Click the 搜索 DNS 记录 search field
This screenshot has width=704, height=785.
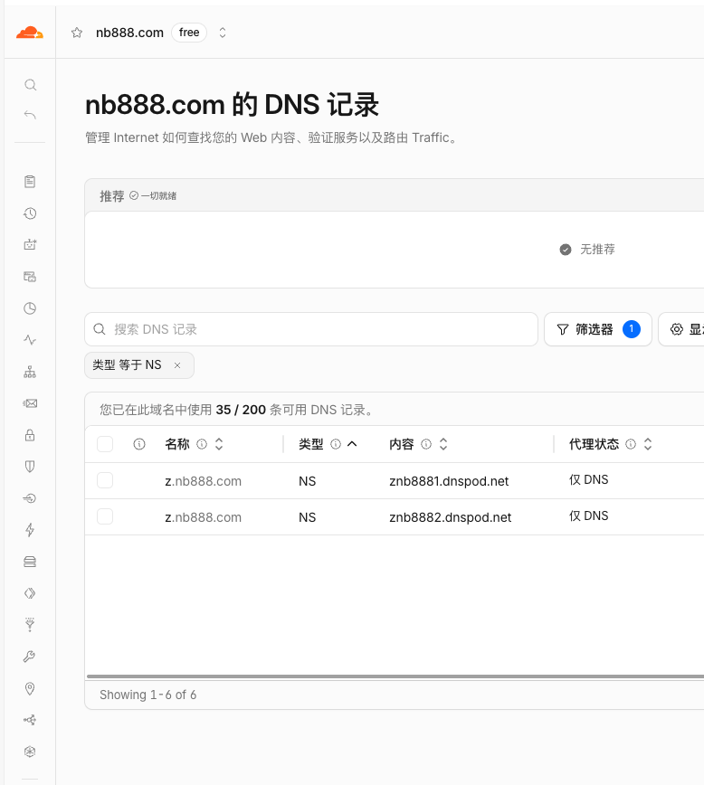[311, 329]
